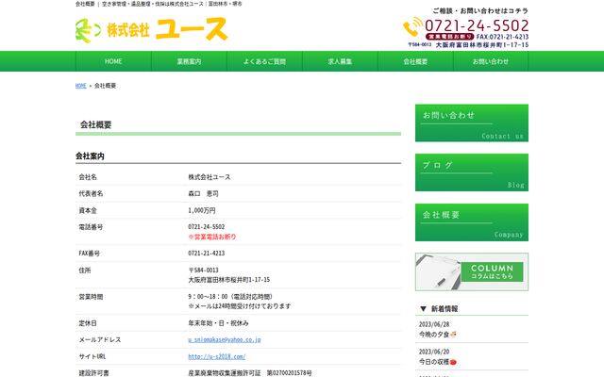Open the 会社概要 navigation menu item
Viewport: 604px width, 377px height.
pyautogui.click(x=415, y=61)
